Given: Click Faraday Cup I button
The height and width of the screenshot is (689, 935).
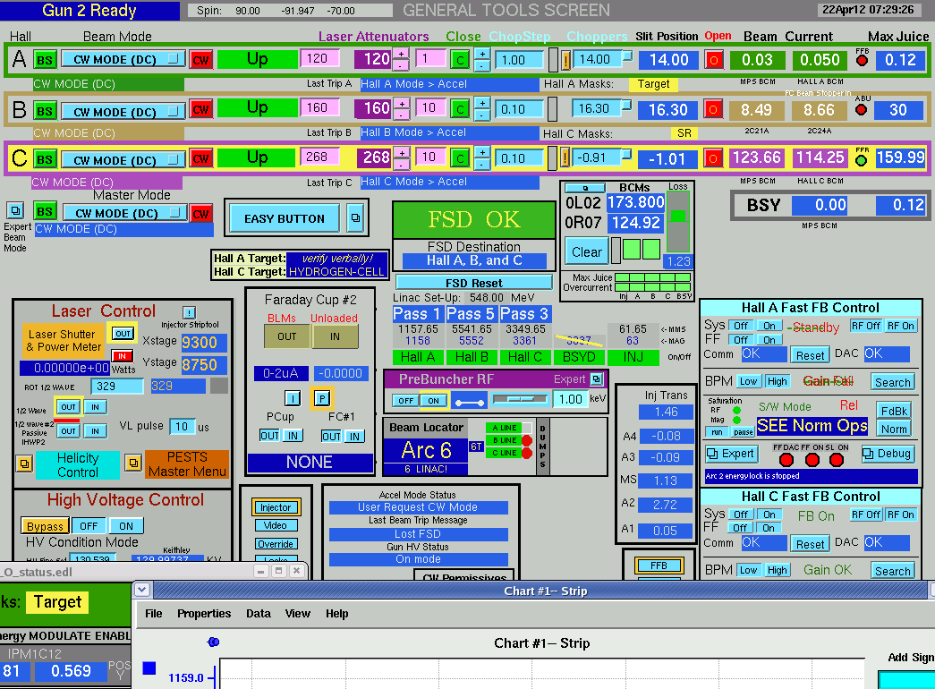Looking at the screenshot, I should pos(293,398).
